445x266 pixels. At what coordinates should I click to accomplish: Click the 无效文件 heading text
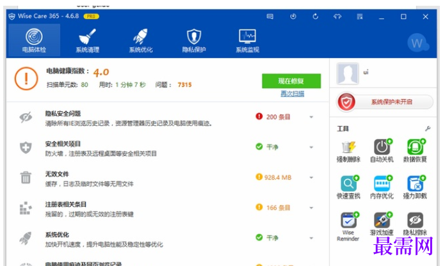(57, 174)
